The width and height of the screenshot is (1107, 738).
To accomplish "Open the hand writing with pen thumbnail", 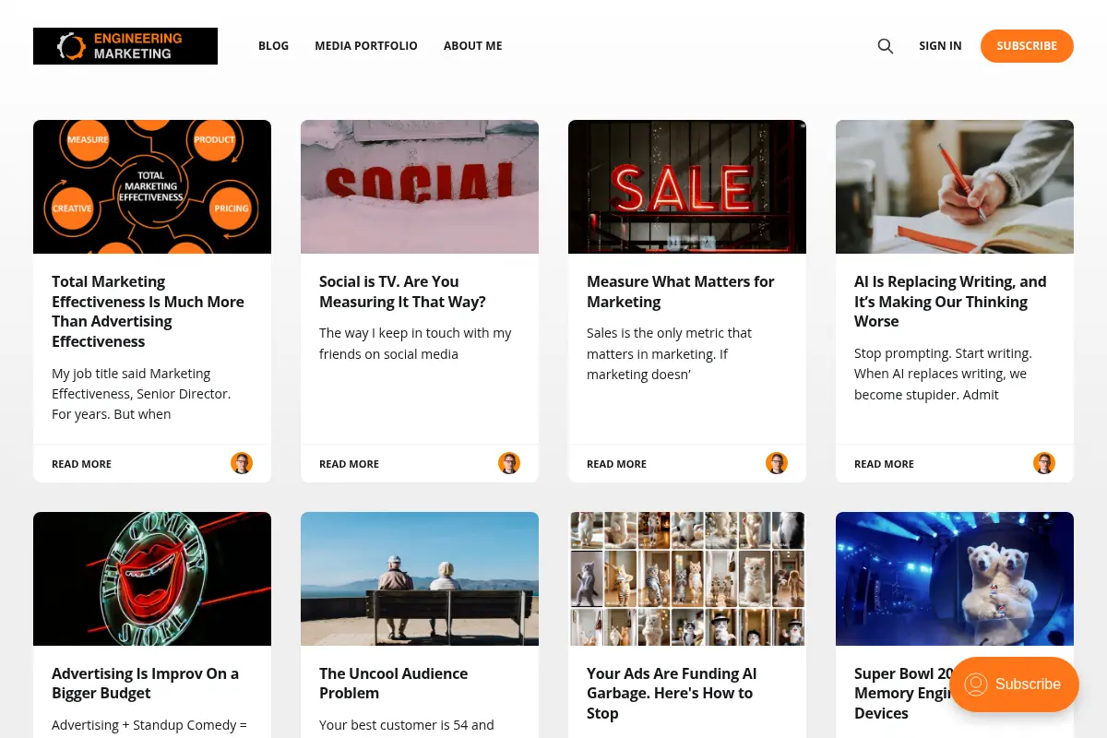I will coord(955,186).
